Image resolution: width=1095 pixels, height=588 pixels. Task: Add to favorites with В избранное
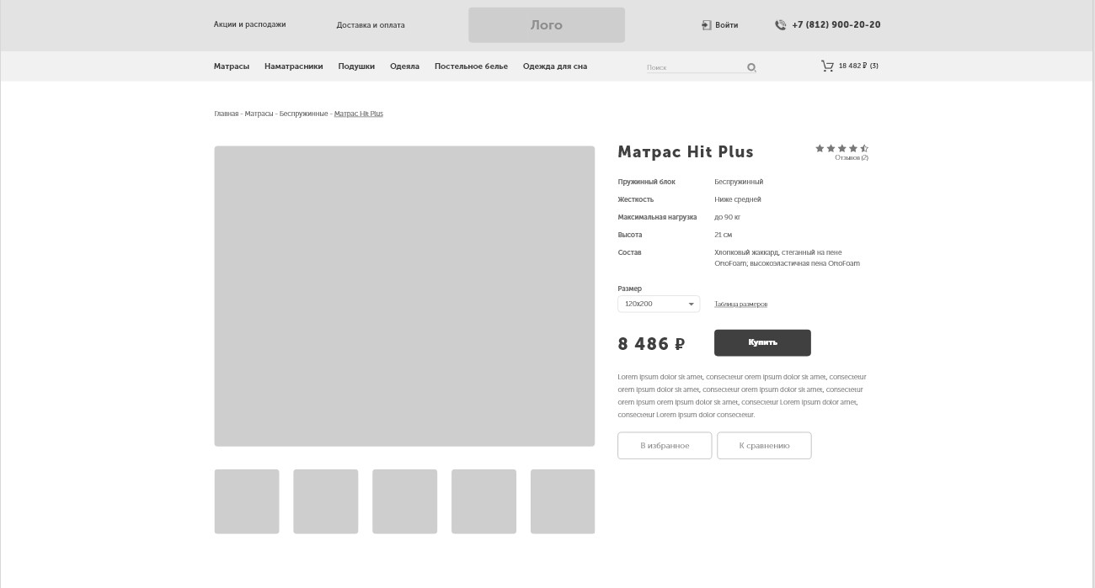(665, 446)
